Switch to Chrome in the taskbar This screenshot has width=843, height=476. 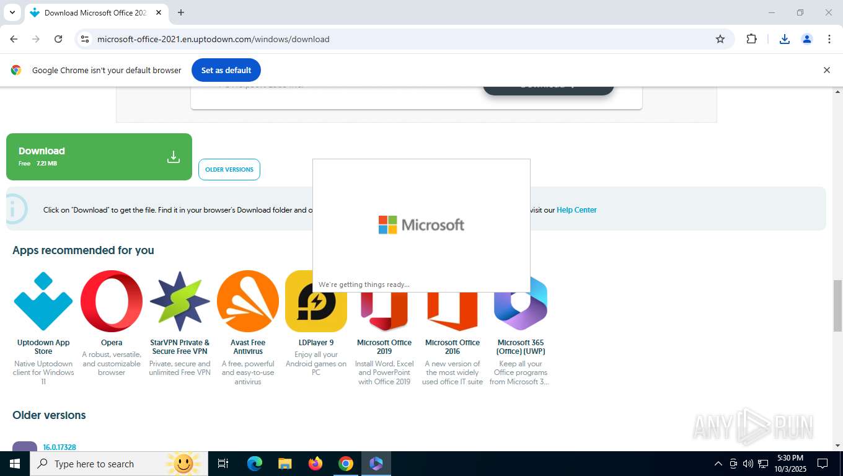coord(346,464)
